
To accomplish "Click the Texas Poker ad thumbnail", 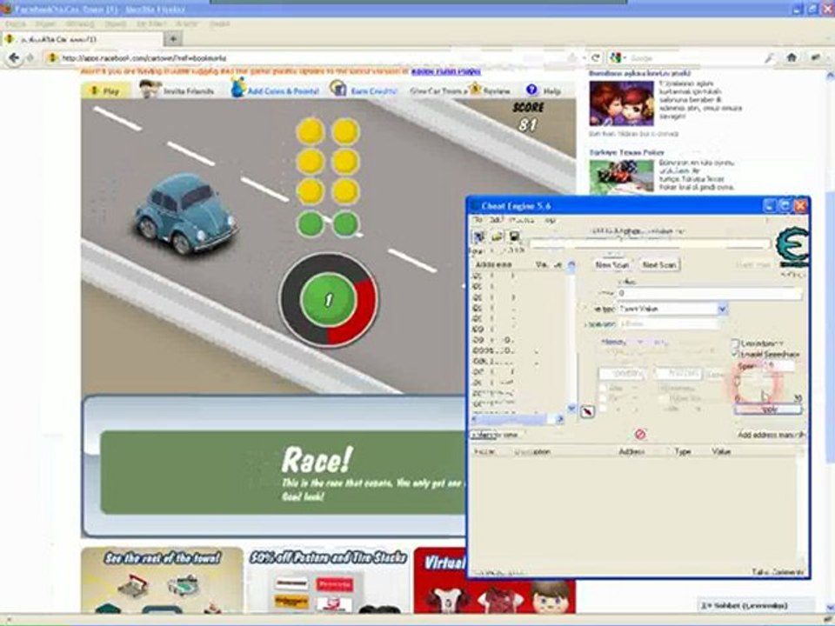I will pyautogui.click(x=621, y=176).
